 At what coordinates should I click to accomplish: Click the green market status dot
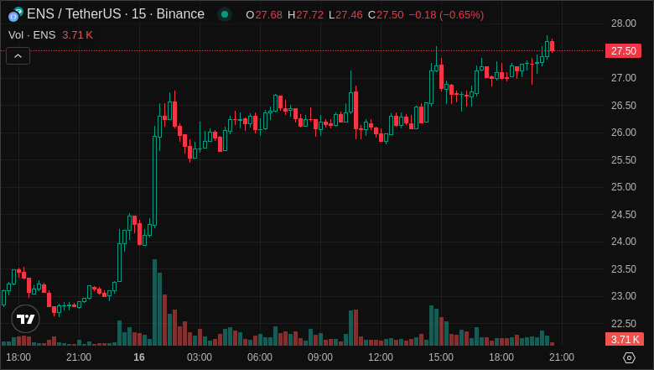(x=225, y=14)
